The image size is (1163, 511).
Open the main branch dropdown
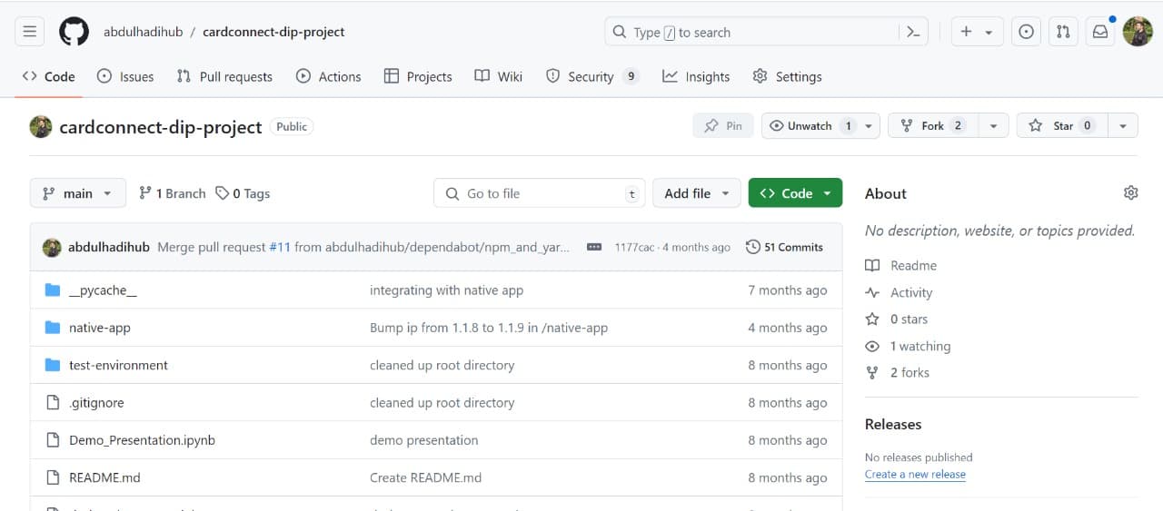[77, 193]
